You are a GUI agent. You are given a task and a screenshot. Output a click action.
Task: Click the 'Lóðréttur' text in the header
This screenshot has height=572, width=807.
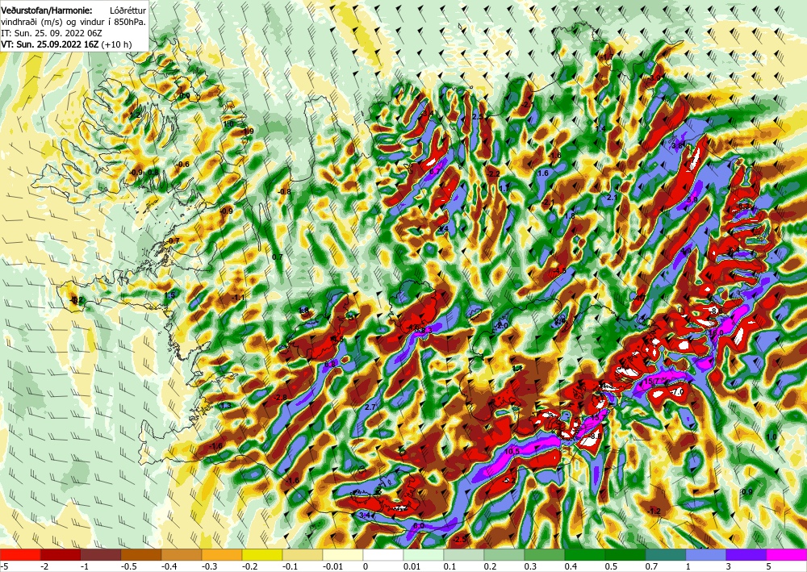point(128,10)
